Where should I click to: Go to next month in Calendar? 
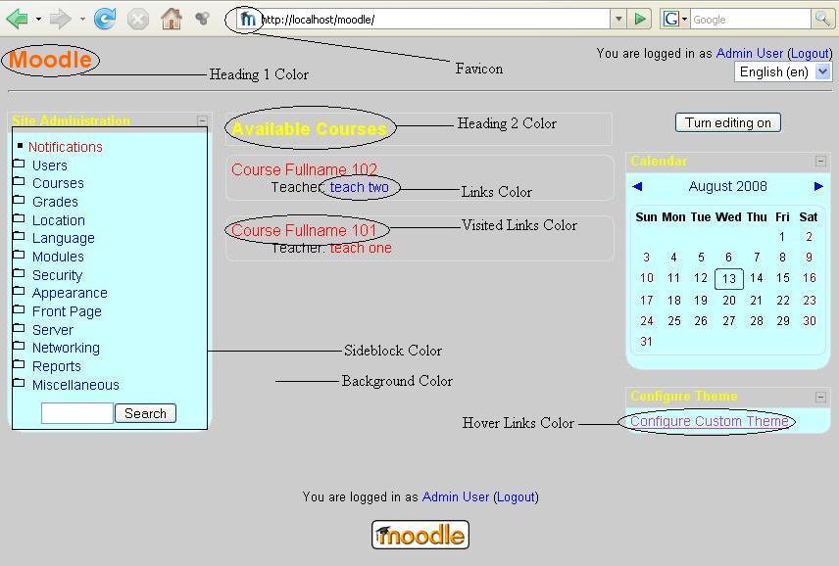tap(818, 186)
